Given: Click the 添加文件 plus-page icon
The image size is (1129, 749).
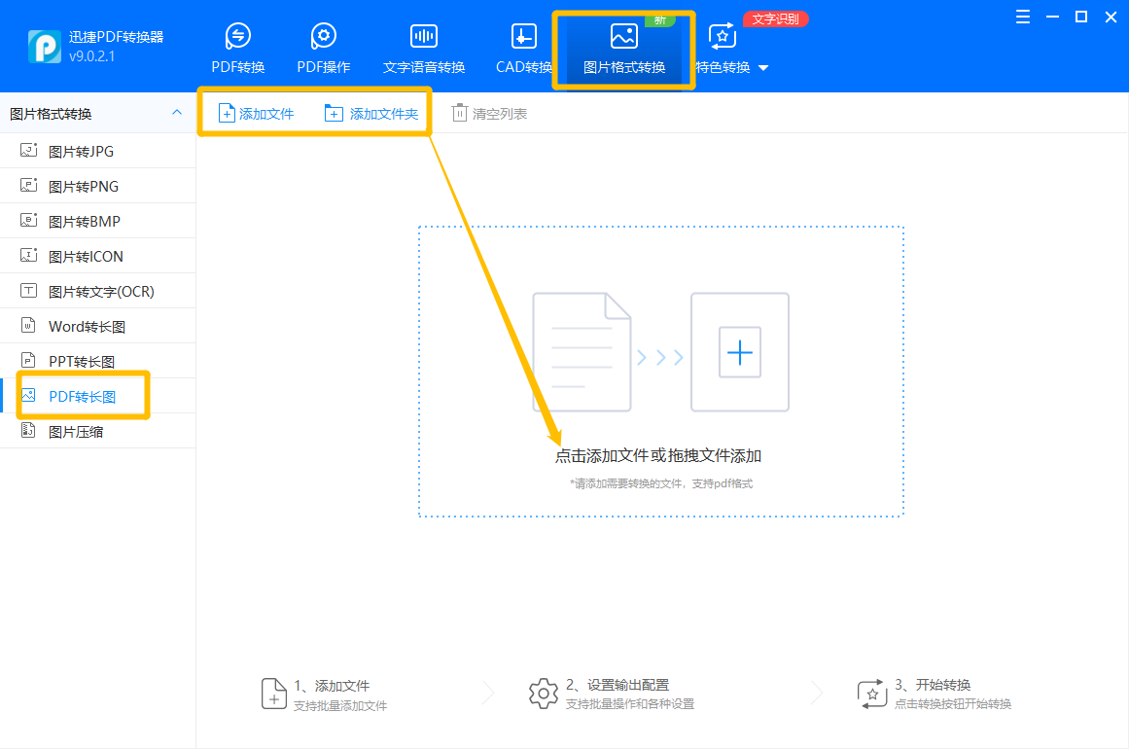Looking at the screenshot, I should point(227,113).
